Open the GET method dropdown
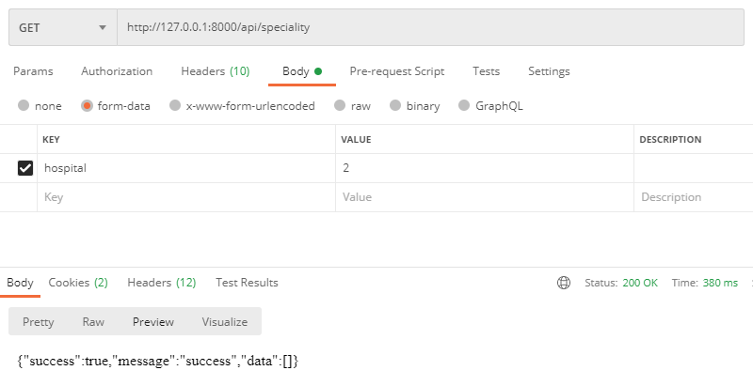The height and width of the screenshot is (386, 753). click(x=63, y=28)
